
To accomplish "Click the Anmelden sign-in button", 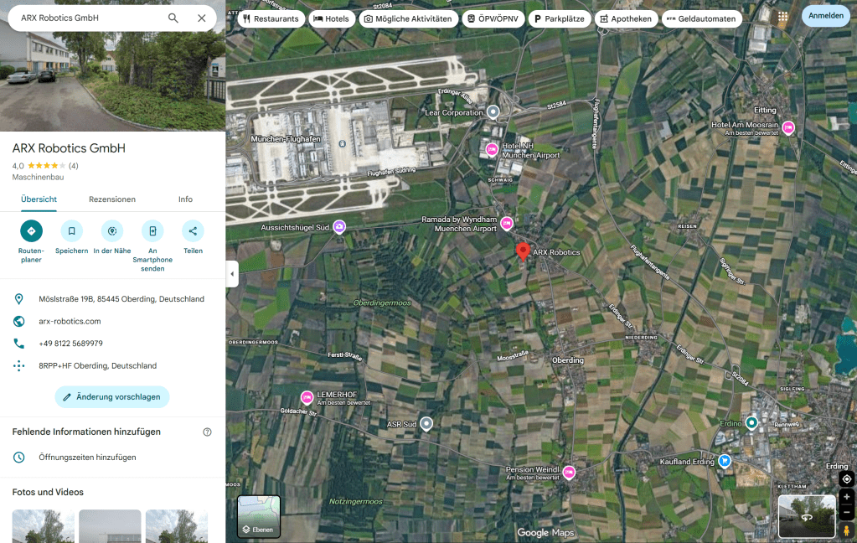I will click(825, 15).
